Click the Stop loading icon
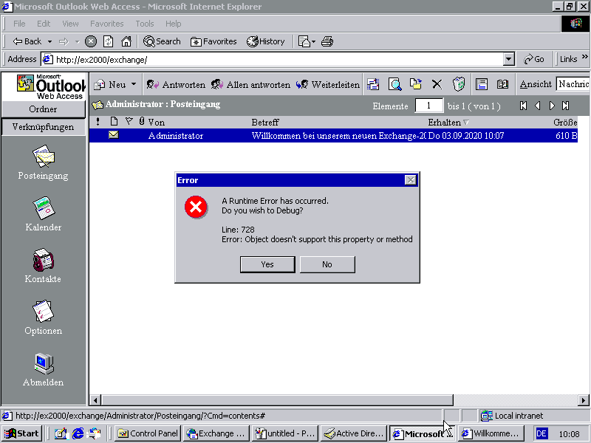This screenshot has height=443, width=591. [x=90, y=41]
